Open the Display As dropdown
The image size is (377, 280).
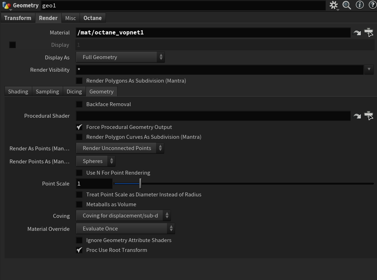(x=120, y=57)
